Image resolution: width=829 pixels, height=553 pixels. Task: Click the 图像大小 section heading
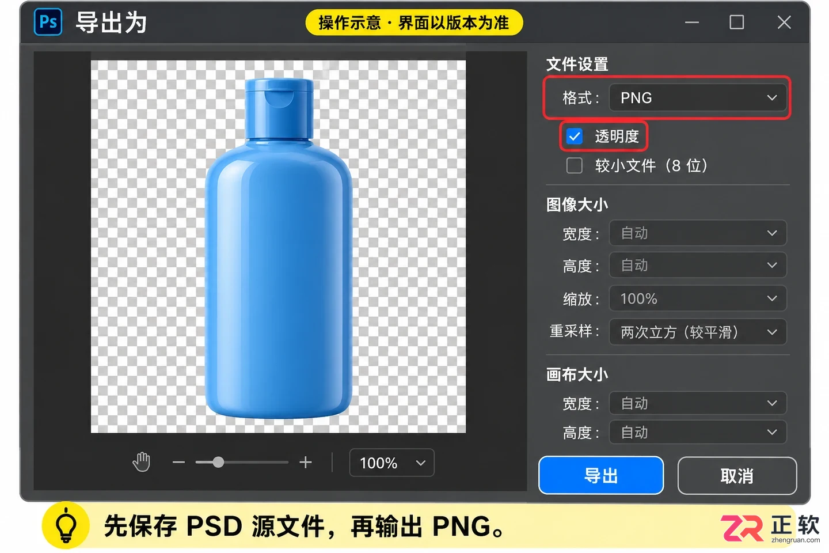(x=577, y=204)
